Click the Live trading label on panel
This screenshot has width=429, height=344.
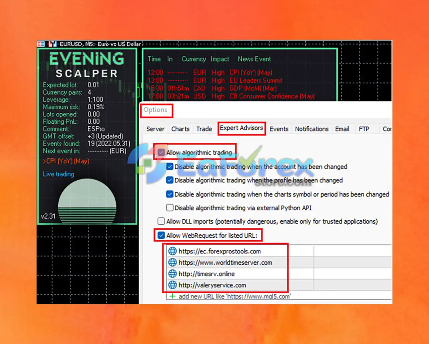(x=59, y=174)
